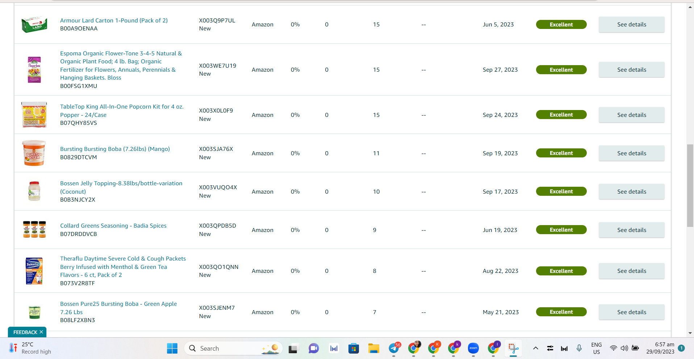This screenshot has height=359, width=694.
Task: Click the Badia Spices jars thumbnail
Action: tap(34, 229)
